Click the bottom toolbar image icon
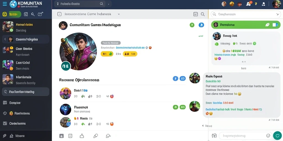The image size is (283, 141). [x=61, y=136]
